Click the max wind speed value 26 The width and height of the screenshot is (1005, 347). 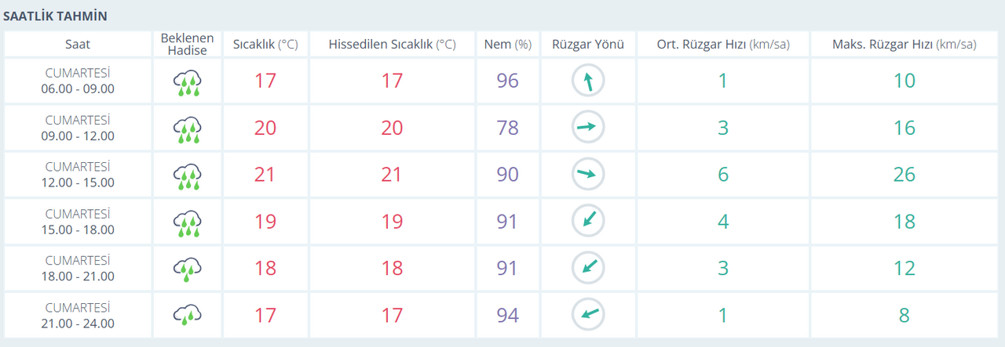904,175
